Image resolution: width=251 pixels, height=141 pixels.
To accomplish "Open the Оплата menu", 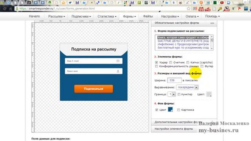I will (x=192, y=16).
